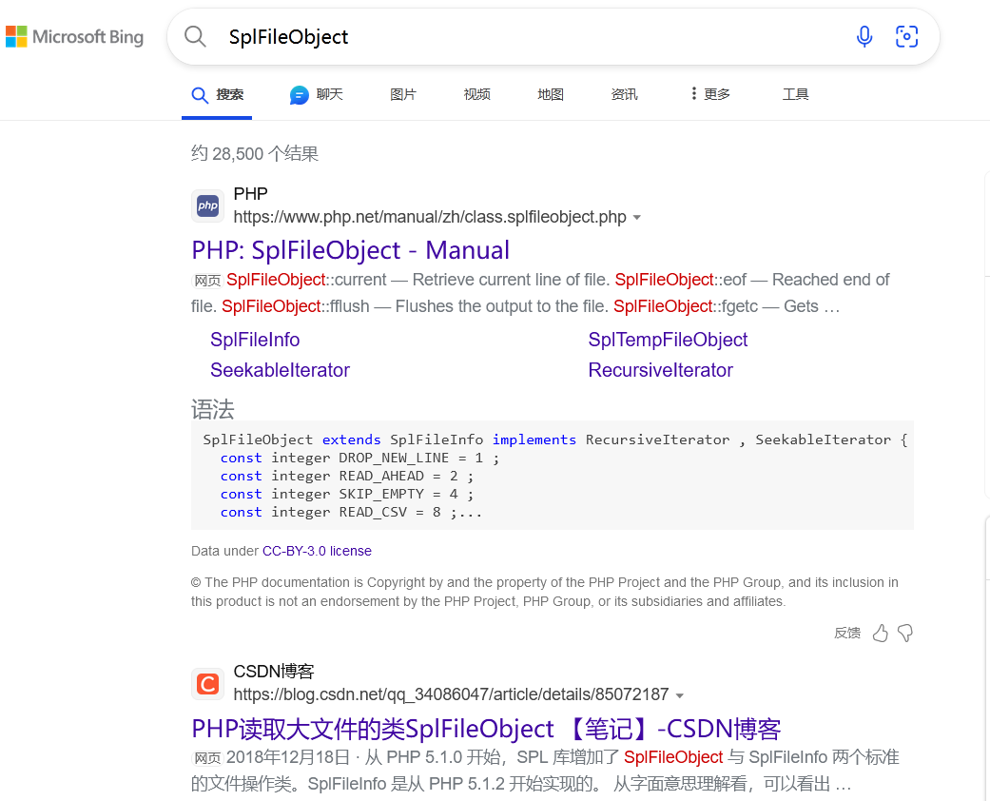Click the READ_AHEAD constant code line

pos(346,477)
